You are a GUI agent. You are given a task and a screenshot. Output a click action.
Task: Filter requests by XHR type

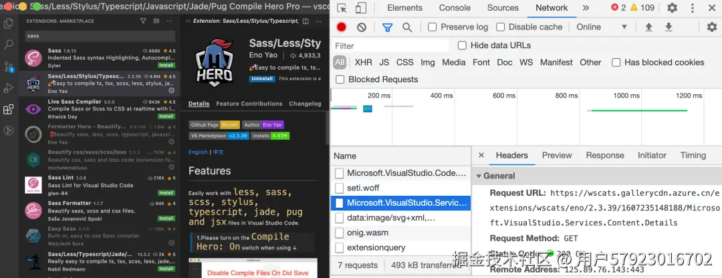363,63
